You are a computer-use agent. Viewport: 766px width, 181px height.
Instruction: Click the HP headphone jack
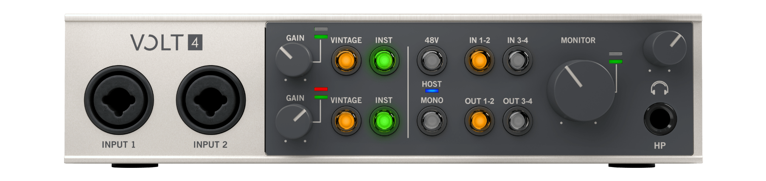(660, 118)
